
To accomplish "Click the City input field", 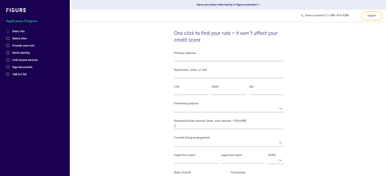I will pos(191,92).
